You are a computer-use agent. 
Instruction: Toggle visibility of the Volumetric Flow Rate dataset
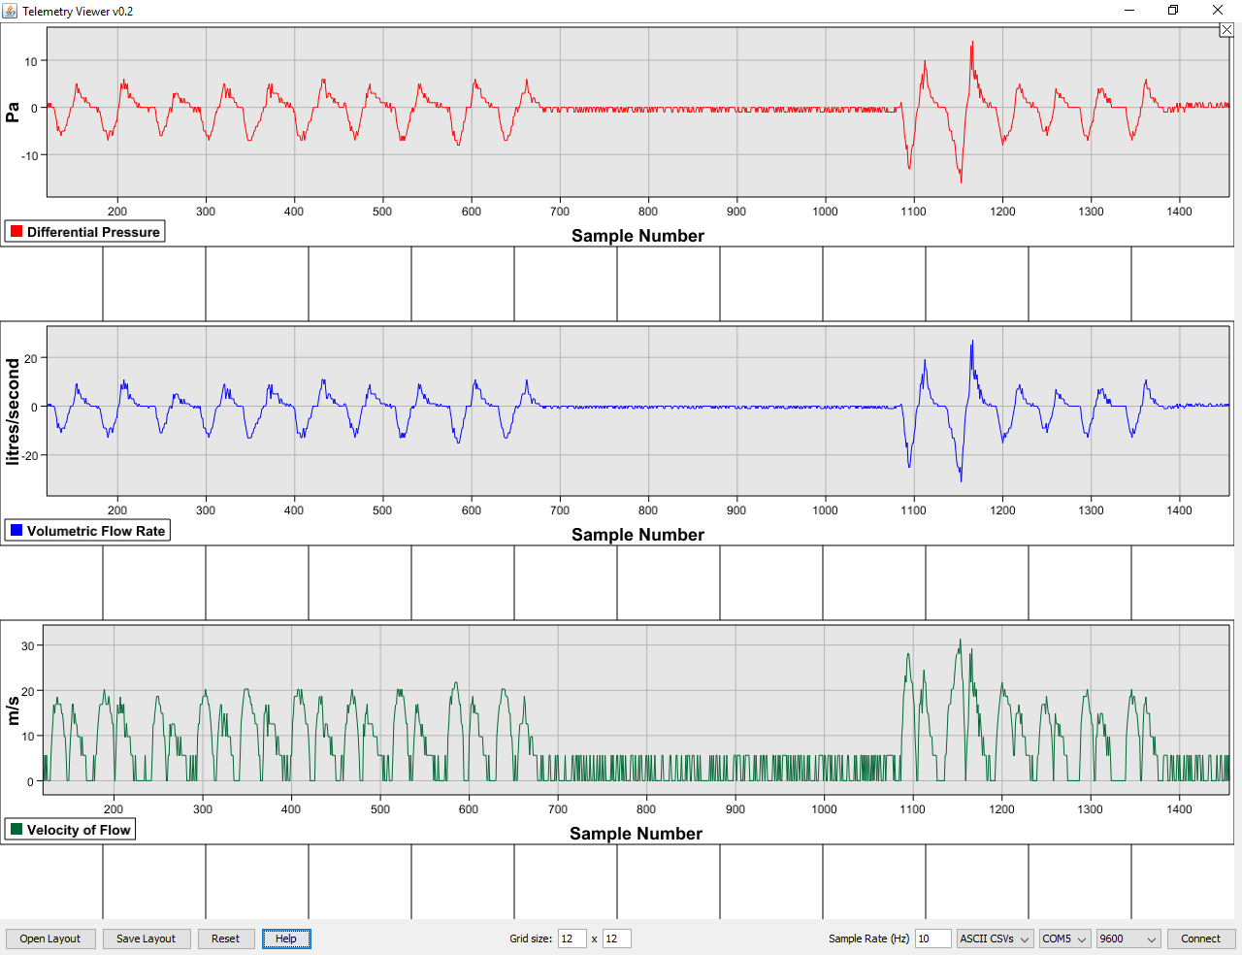pyautogui.click(x=86, y=530)
